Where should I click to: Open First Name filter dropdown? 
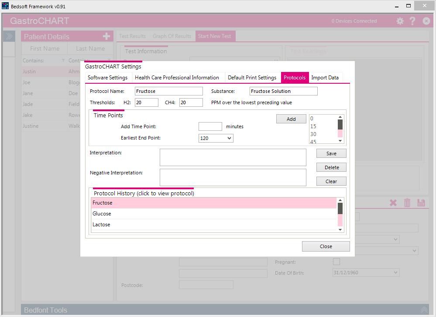click(x=63, y=60)
